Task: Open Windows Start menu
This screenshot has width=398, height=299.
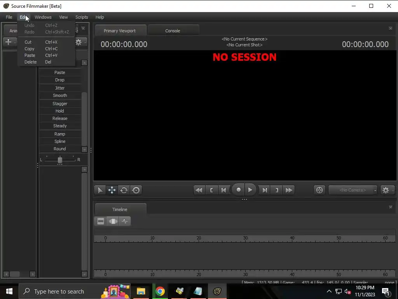Action: 9,291
